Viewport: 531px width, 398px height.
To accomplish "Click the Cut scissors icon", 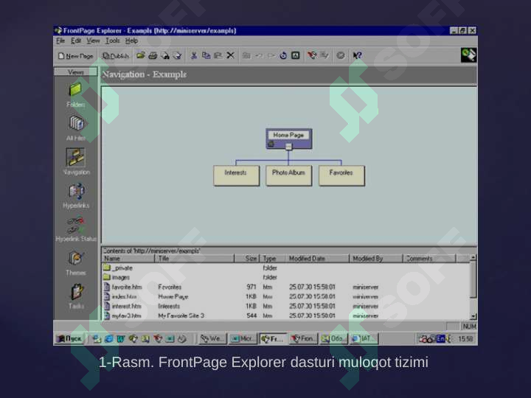I will [194, 55].
